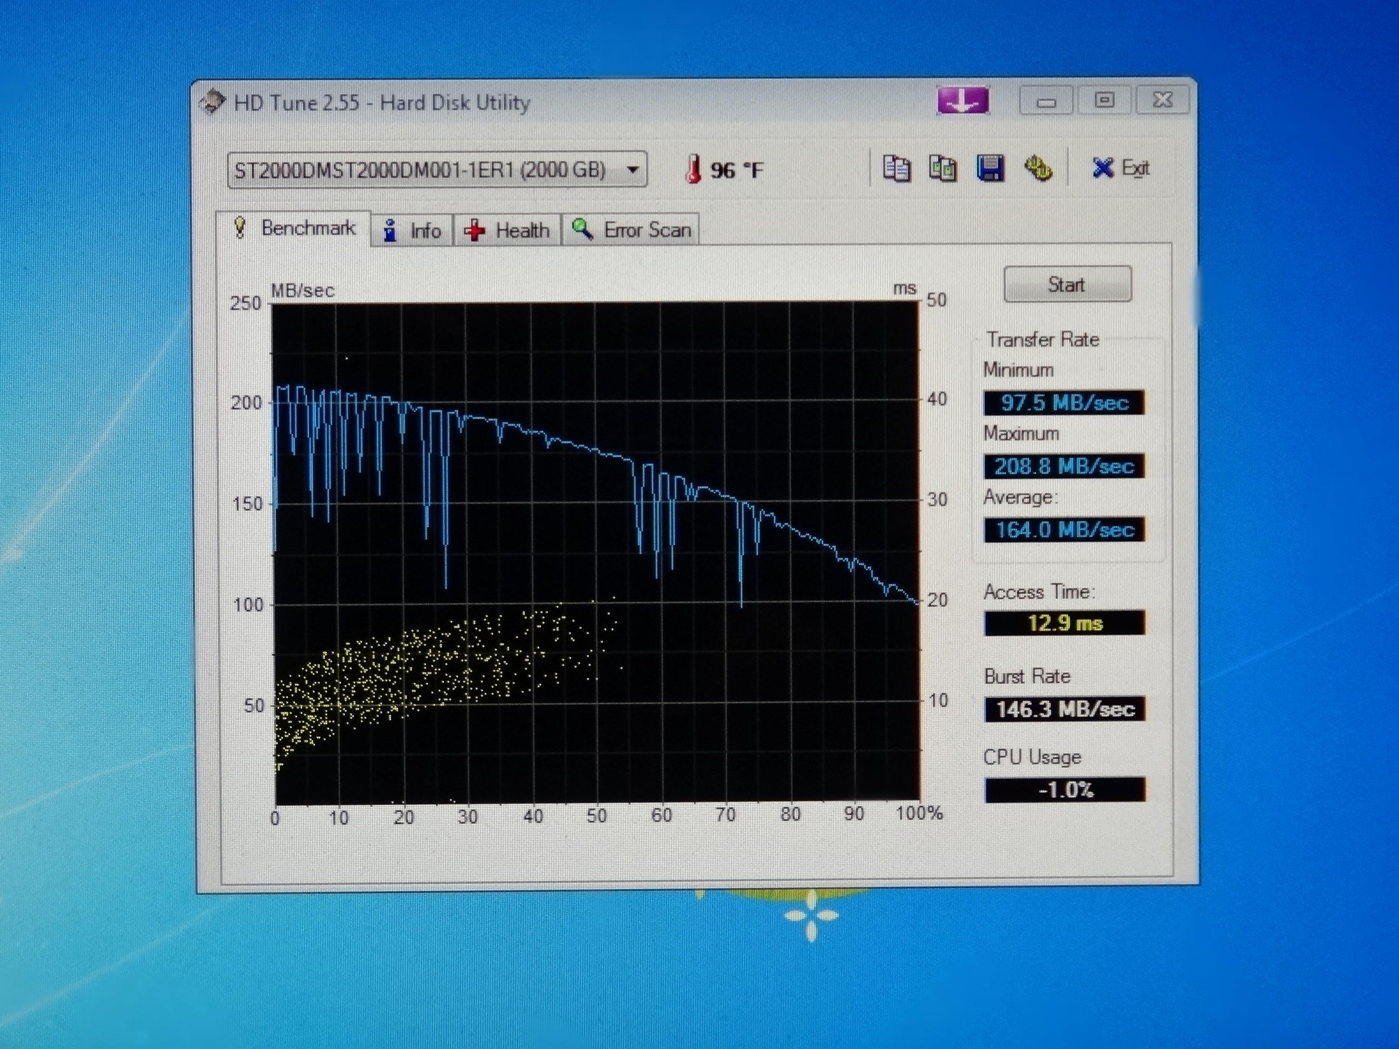
Task: Click the access time value 12.9 ms
Action: point(1064,623)
